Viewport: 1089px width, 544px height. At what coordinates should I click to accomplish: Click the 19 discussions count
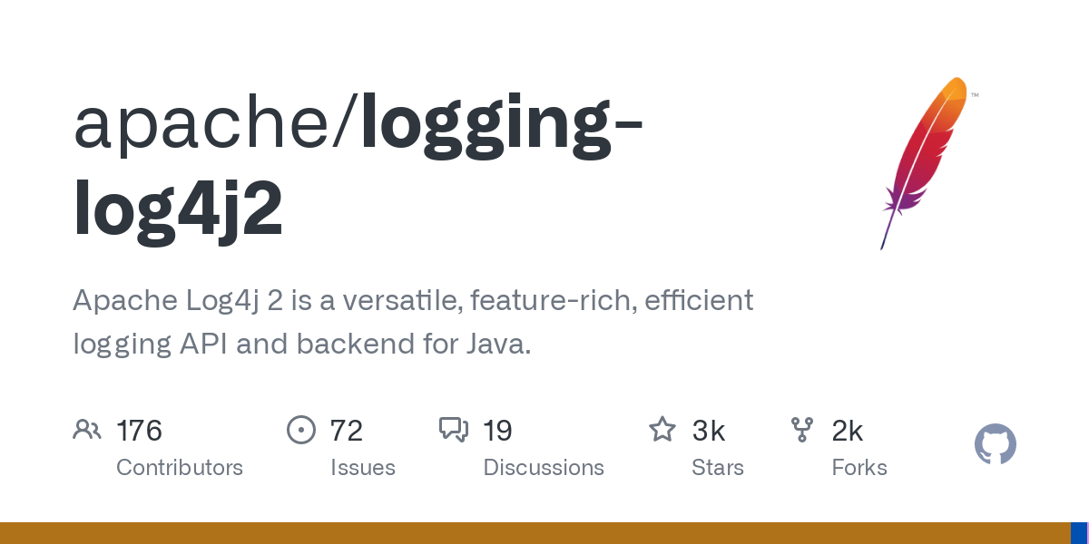pos(497,431)
